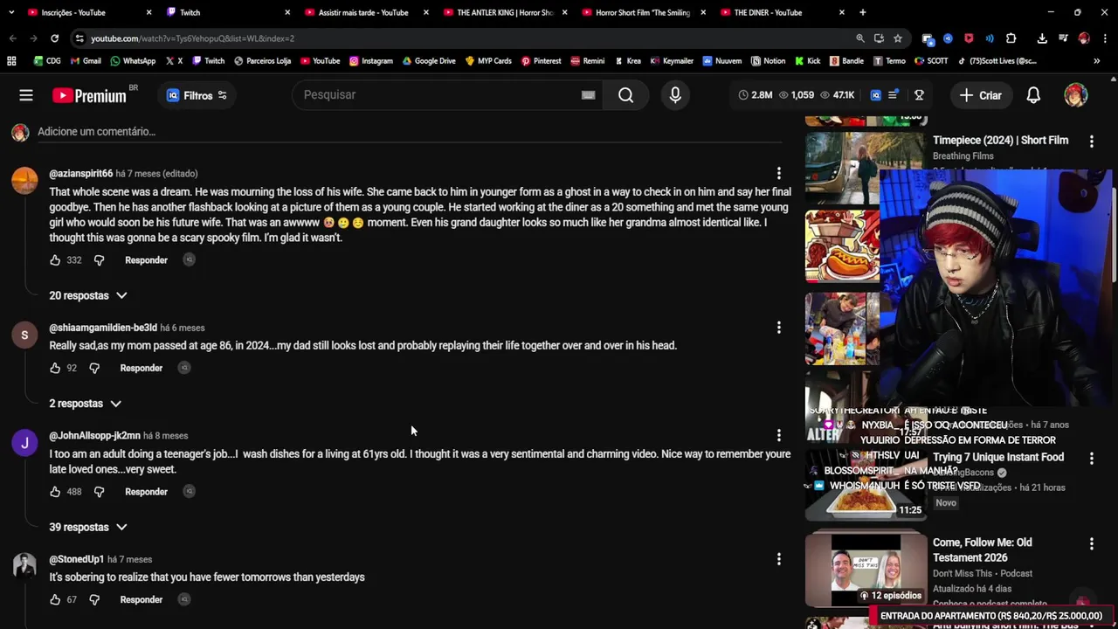Click the vidIQ badge beside @azianspirit66 Responder
The width and height of the screenshot is (1118, 629).
tap(189, 260)
